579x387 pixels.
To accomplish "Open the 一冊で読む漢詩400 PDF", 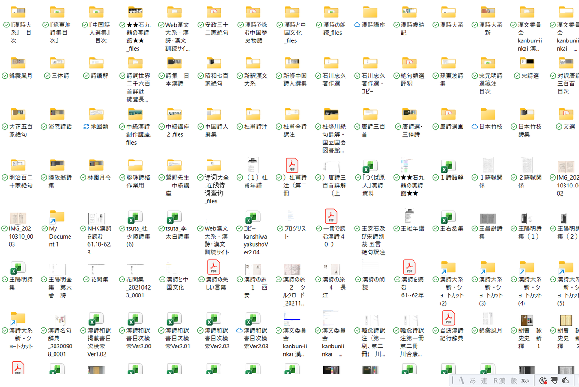I will pyautogui.click(x=331, y=216).
